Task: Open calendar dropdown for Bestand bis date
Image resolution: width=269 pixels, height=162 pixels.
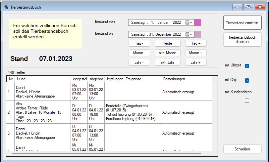Action: click(x=189, y=34)
